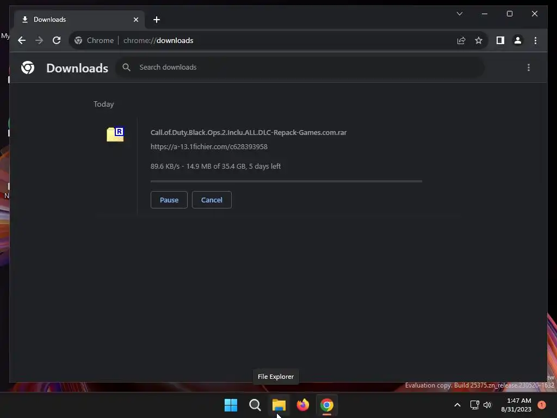Open the notification badge in the tray
This screenshot has width=557, height=418.
click(542, 405)
